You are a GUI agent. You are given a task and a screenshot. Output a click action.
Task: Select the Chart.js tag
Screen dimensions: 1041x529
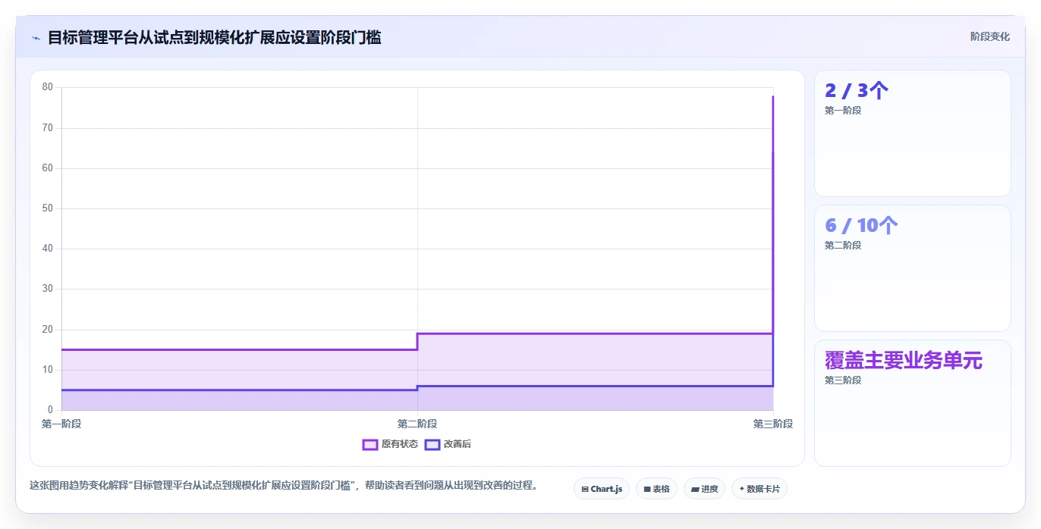click(602, 489)
